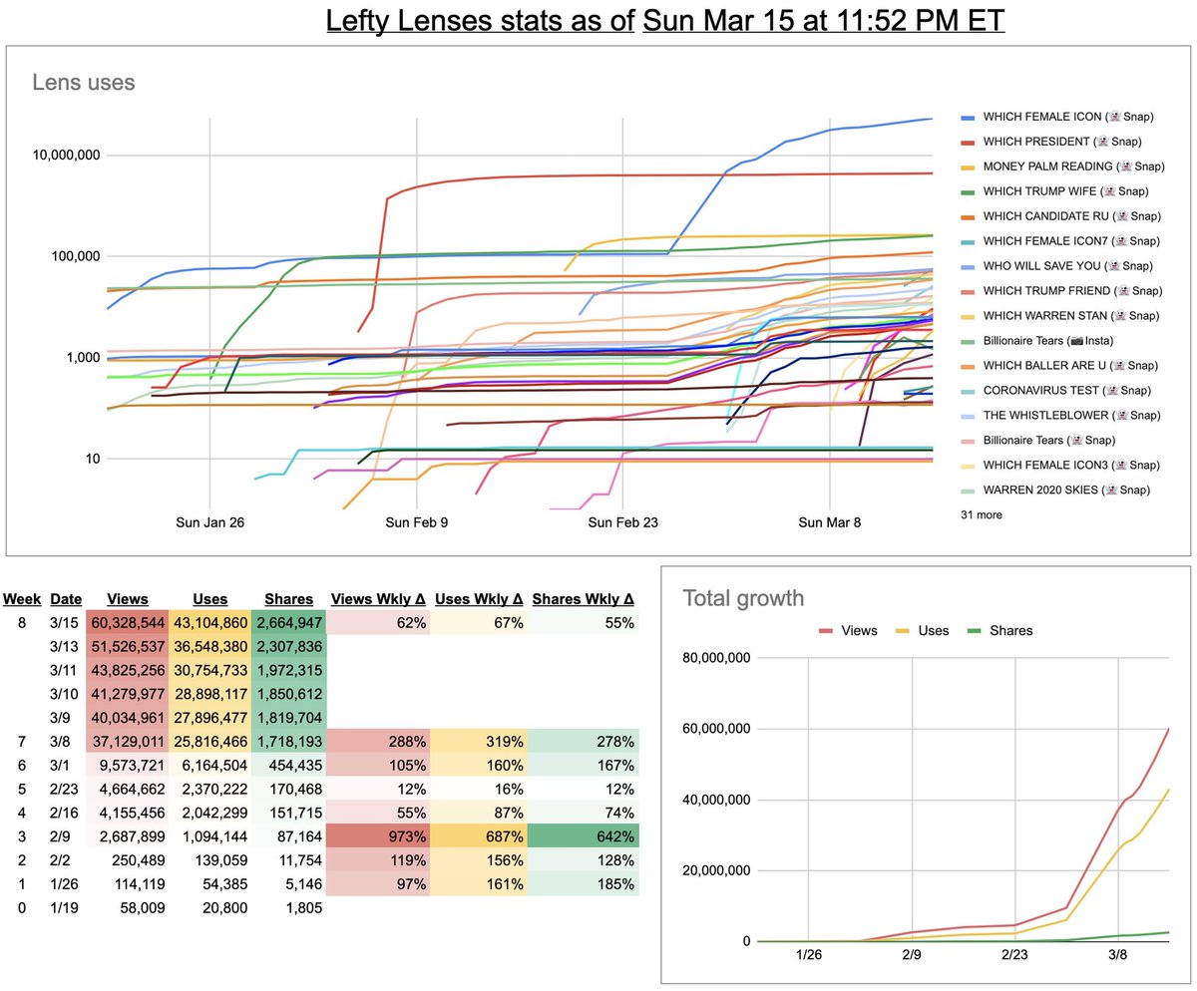This screenshot has width=1197, height=991.
Task: Select the 2,370,222 uses cell
Action: (209, 791)
